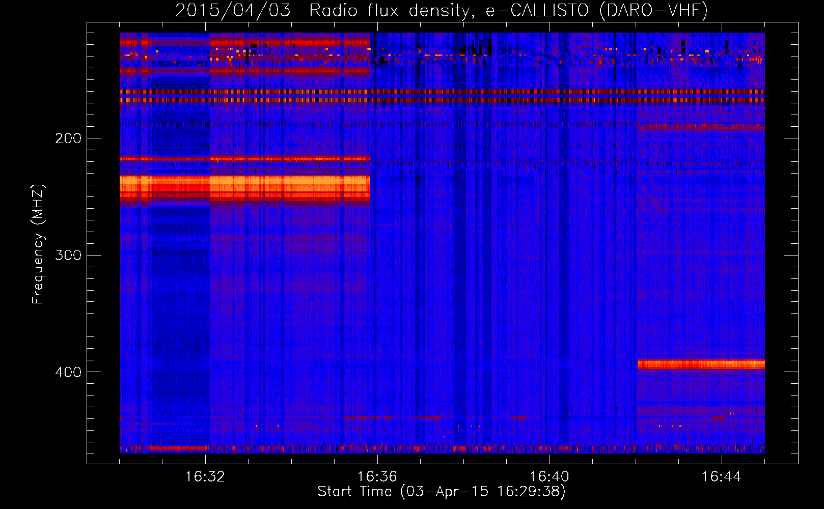The image size is (824, 509).
Task: Click the 16:32 time tick label
Action: point(205,477)
